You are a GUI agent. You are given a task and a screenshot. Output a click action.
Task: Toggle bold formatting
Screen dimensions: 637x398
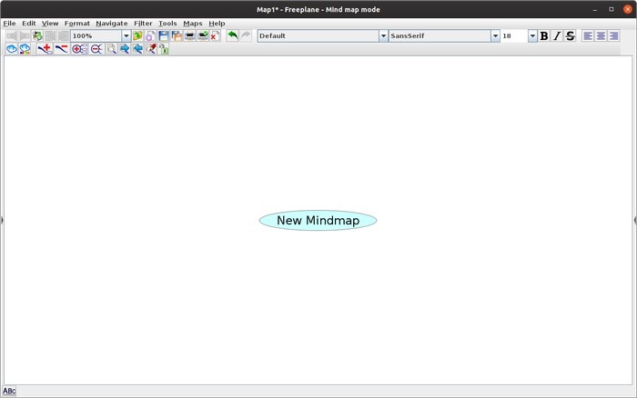(x=544, y=35)
